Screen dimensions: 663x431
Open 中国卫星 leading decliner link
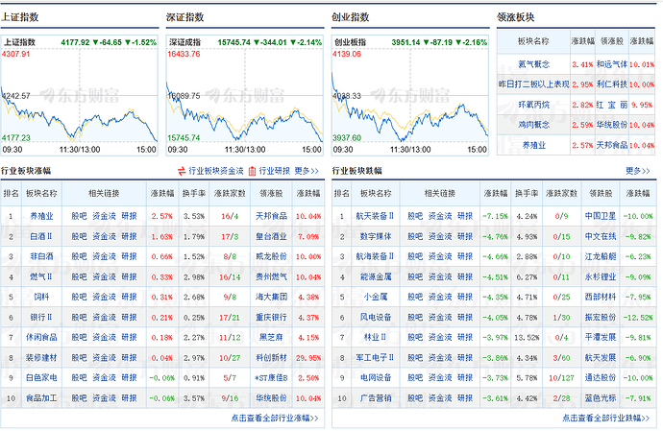(601, 216)
